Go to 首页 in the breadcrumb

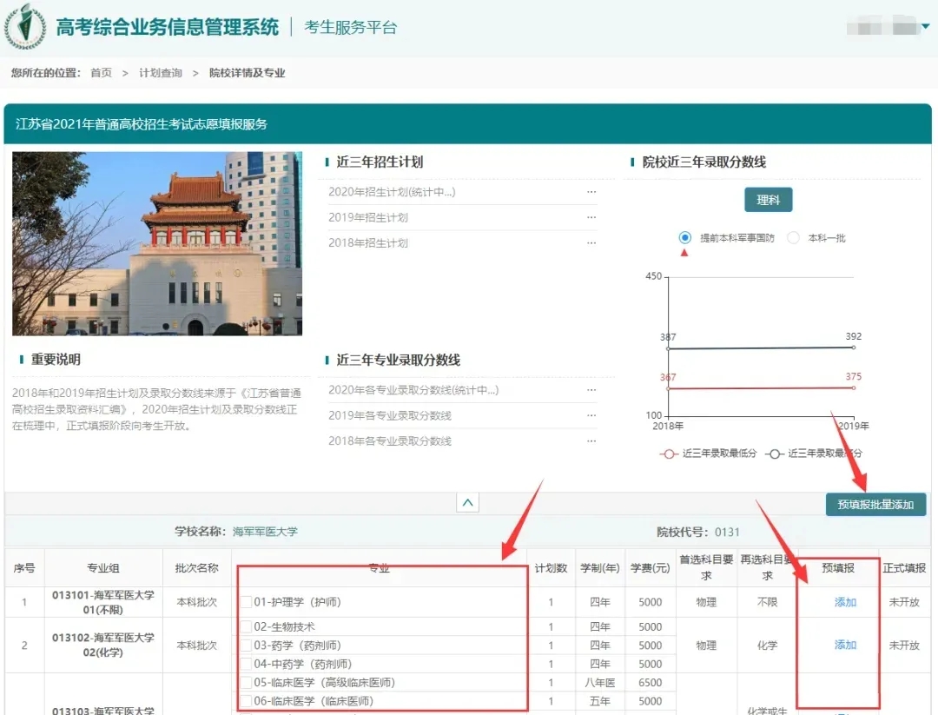101,73
